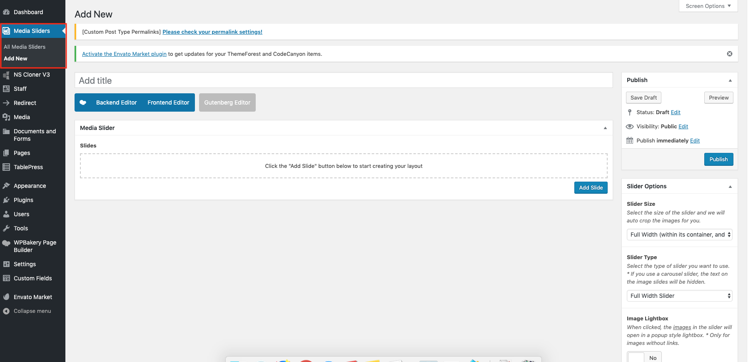Screen dimensions: 748x362
Task: Click the Collapse menu label
Action: pyautogui.click(x=32, y=311)
